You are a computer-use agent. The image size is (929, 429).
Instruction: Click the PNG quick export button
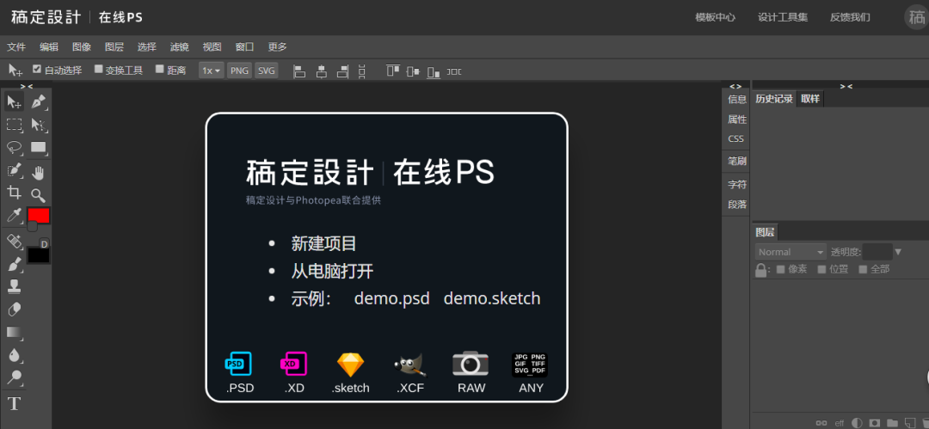click(239, 70)
